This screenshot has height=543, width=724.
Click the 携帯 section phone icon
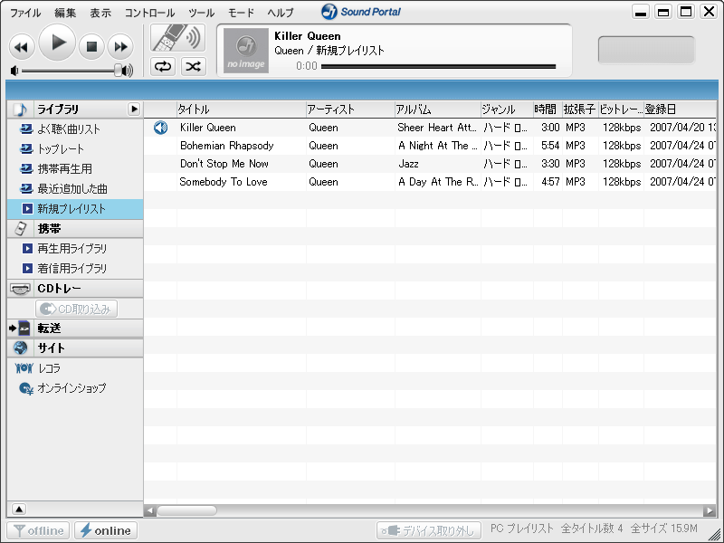(20, 229)
